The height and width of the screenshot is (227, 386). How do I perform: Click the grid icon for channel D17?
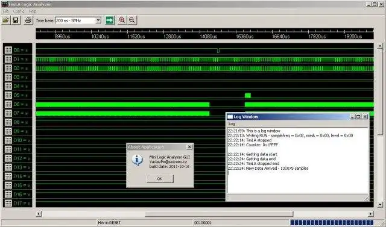click(8, 203)
